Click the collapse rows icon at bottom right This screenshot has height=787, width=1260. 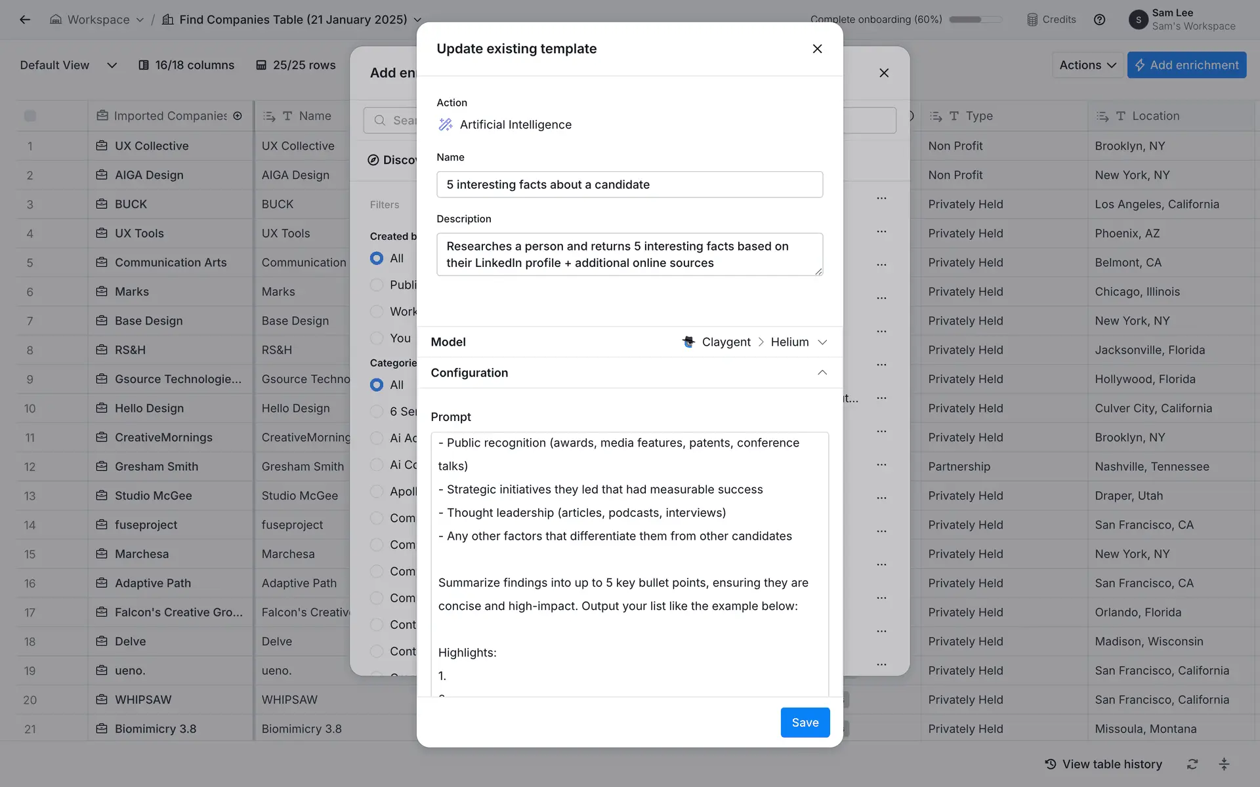1224,764
